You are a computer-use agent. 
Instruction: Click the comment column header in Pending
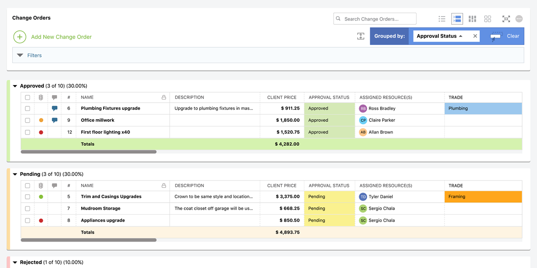click(55, 186)
